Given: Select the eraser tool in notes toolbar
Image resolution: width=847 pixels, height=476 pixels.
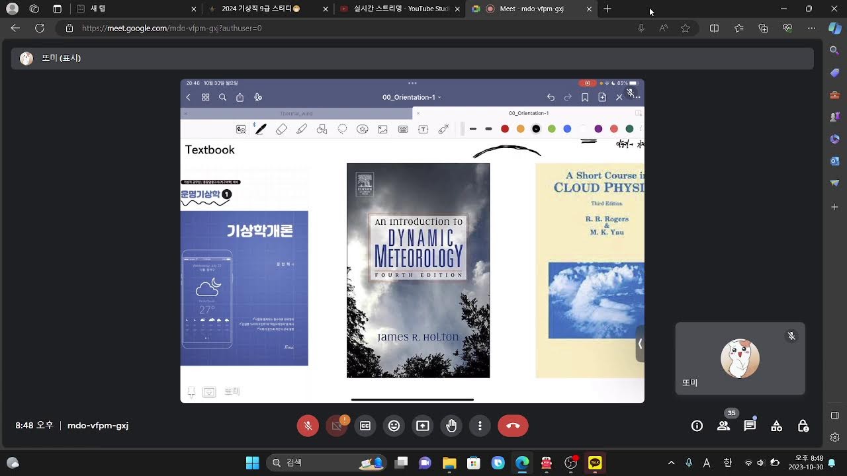Looking at the screenshot, I should (x=281, y=129).
